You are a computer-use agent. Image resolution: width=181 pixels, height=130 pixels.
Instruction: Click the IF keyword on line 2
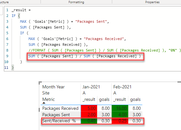point(14,16)
